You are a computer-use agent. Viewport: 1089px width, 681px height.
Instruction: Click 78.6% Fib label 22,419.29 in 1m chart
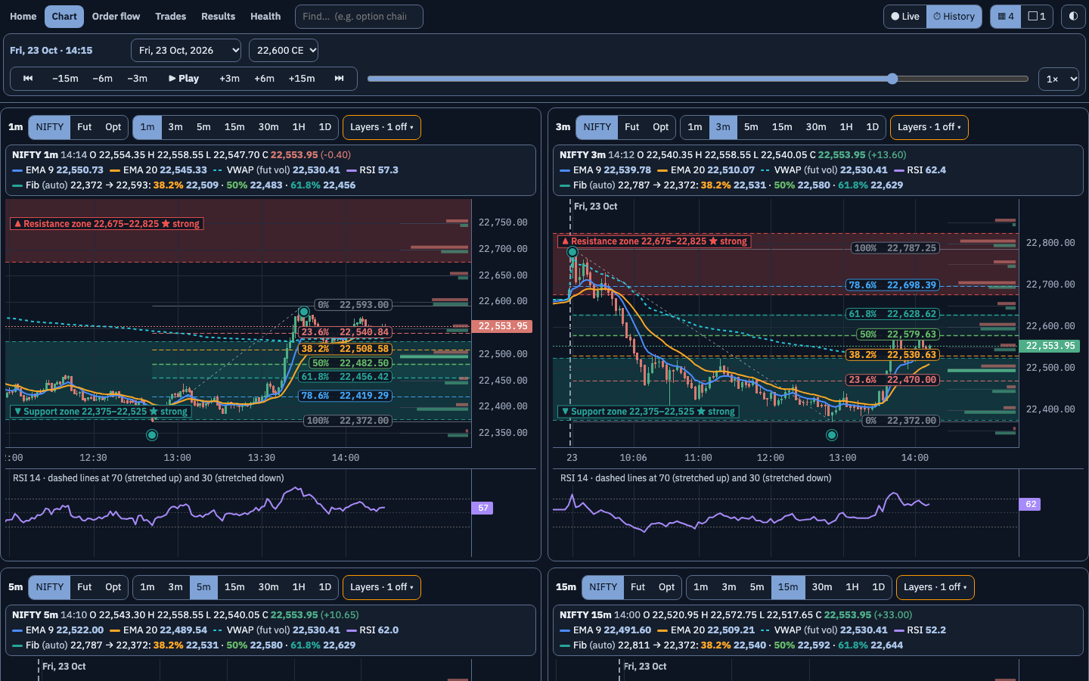tap(345, 396)
